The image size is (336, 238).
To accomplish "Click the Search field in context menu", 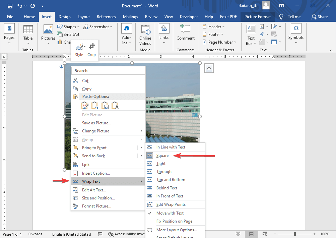I will pos(108,71).
